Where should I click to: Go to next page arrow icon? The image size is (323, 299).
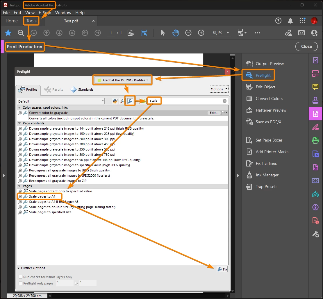pos(59,33)
